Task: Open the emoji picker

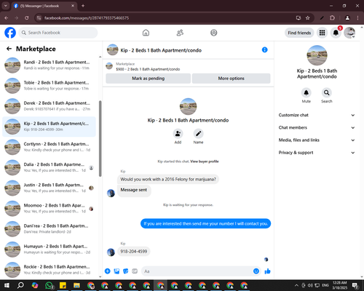Action: click(256, 271)
